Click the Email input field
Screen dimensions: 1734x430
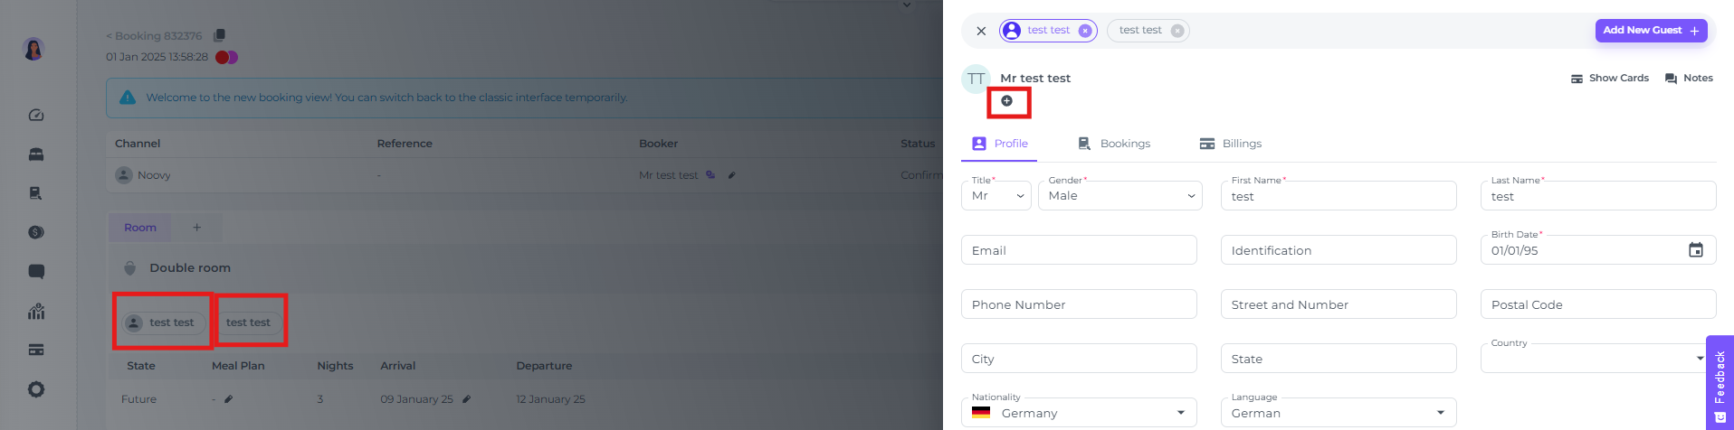pos(1079,250)
